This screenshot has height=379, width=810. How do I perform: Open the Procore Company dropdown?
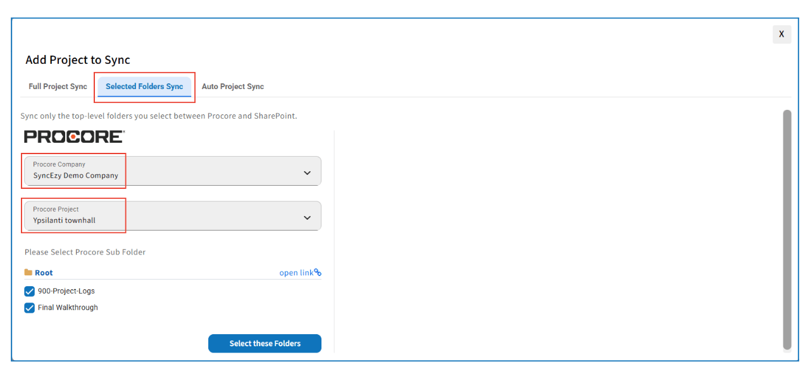[x=171, y=171]
